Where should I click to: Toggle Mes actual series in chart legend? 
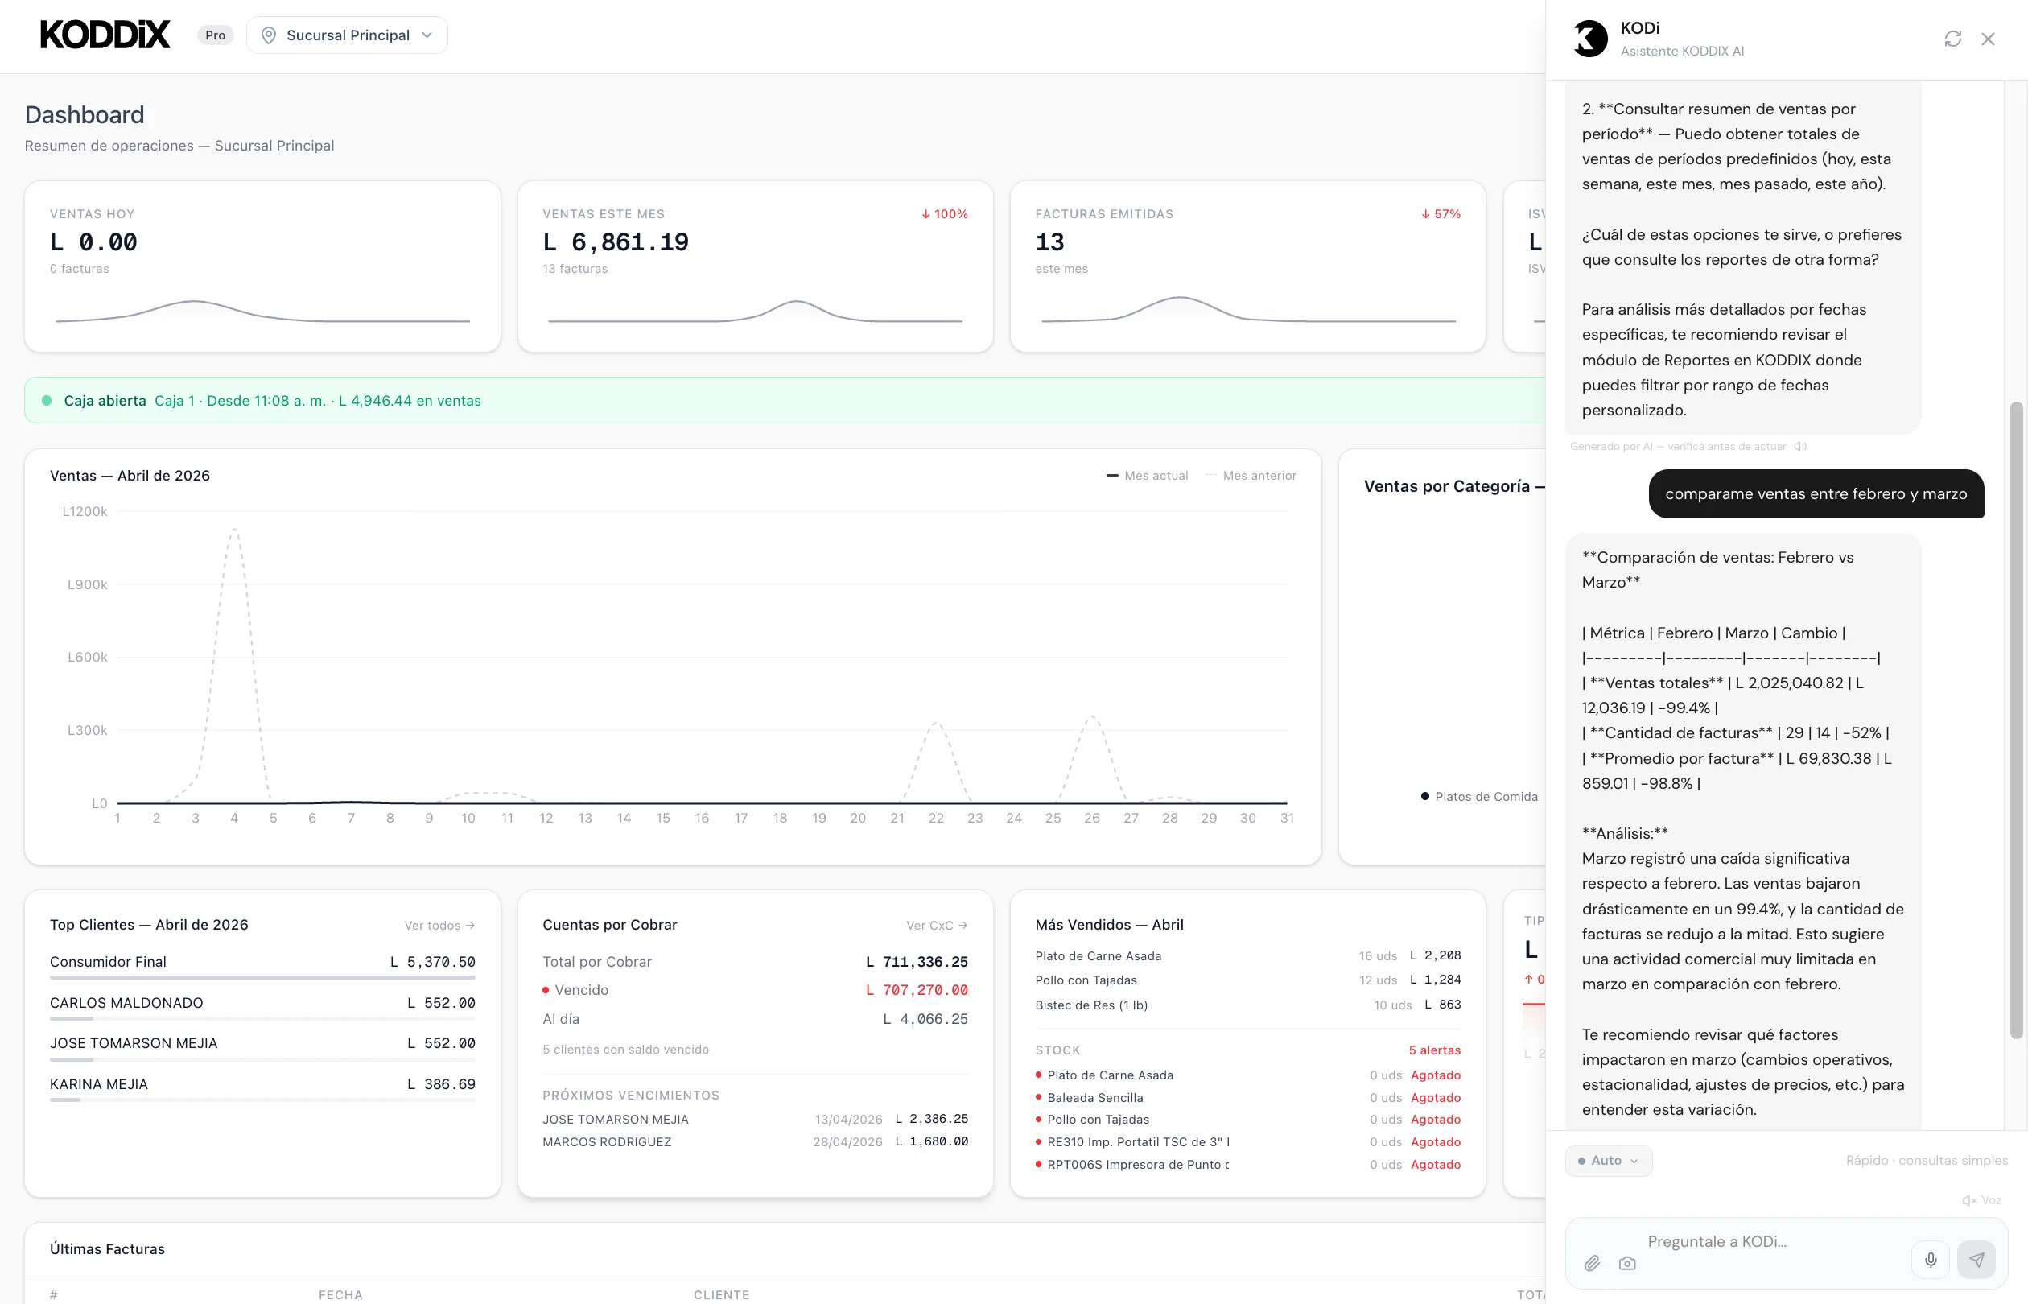(1147, 476)
